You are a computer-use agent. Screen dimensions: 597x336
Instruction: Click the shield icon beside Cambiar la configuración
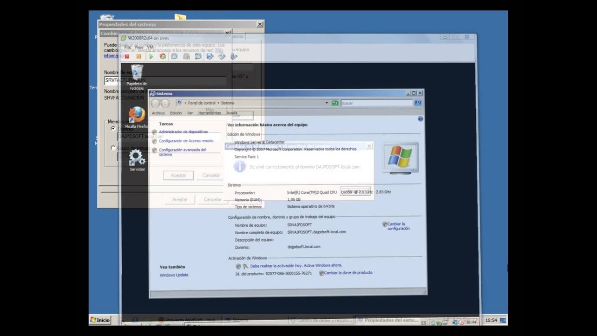[385, 224]
